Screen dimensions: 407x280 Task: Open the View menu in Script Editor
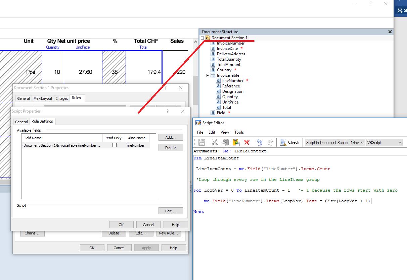[x=225, y=132]
